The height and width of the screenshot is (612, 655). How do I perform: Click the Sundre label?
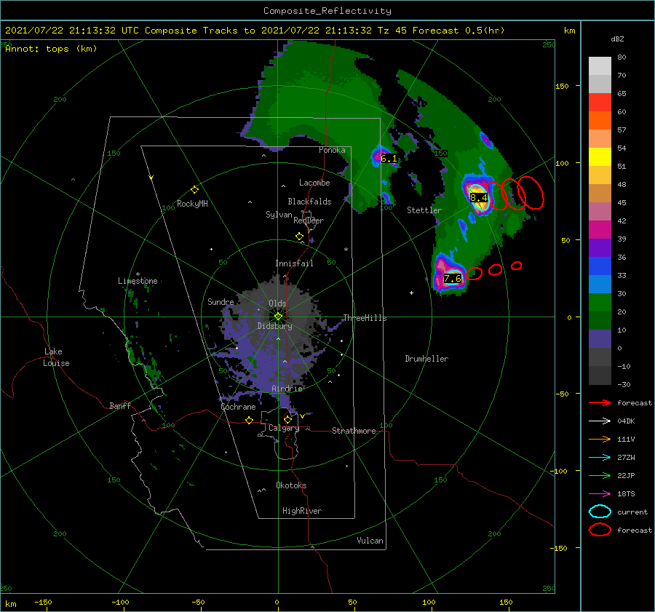[221, 302]
